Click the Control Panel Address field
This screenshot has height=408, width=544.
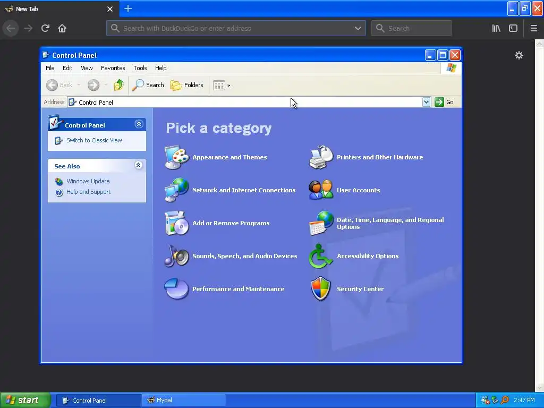(x=244, y=102)
